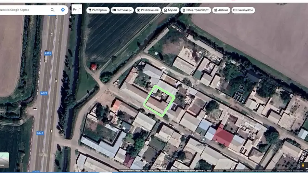The width and height of the screenshot is (308, 173).
Task: Open the Ру language dropdown arrow
Action: (x=80, y=9)
